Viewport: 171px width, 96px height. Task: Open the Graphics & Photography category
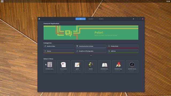pyautogui.click(x=91, y=51)
